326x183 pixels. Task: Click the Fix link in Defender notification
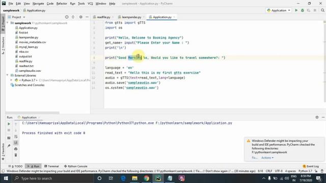click(254, 158)
